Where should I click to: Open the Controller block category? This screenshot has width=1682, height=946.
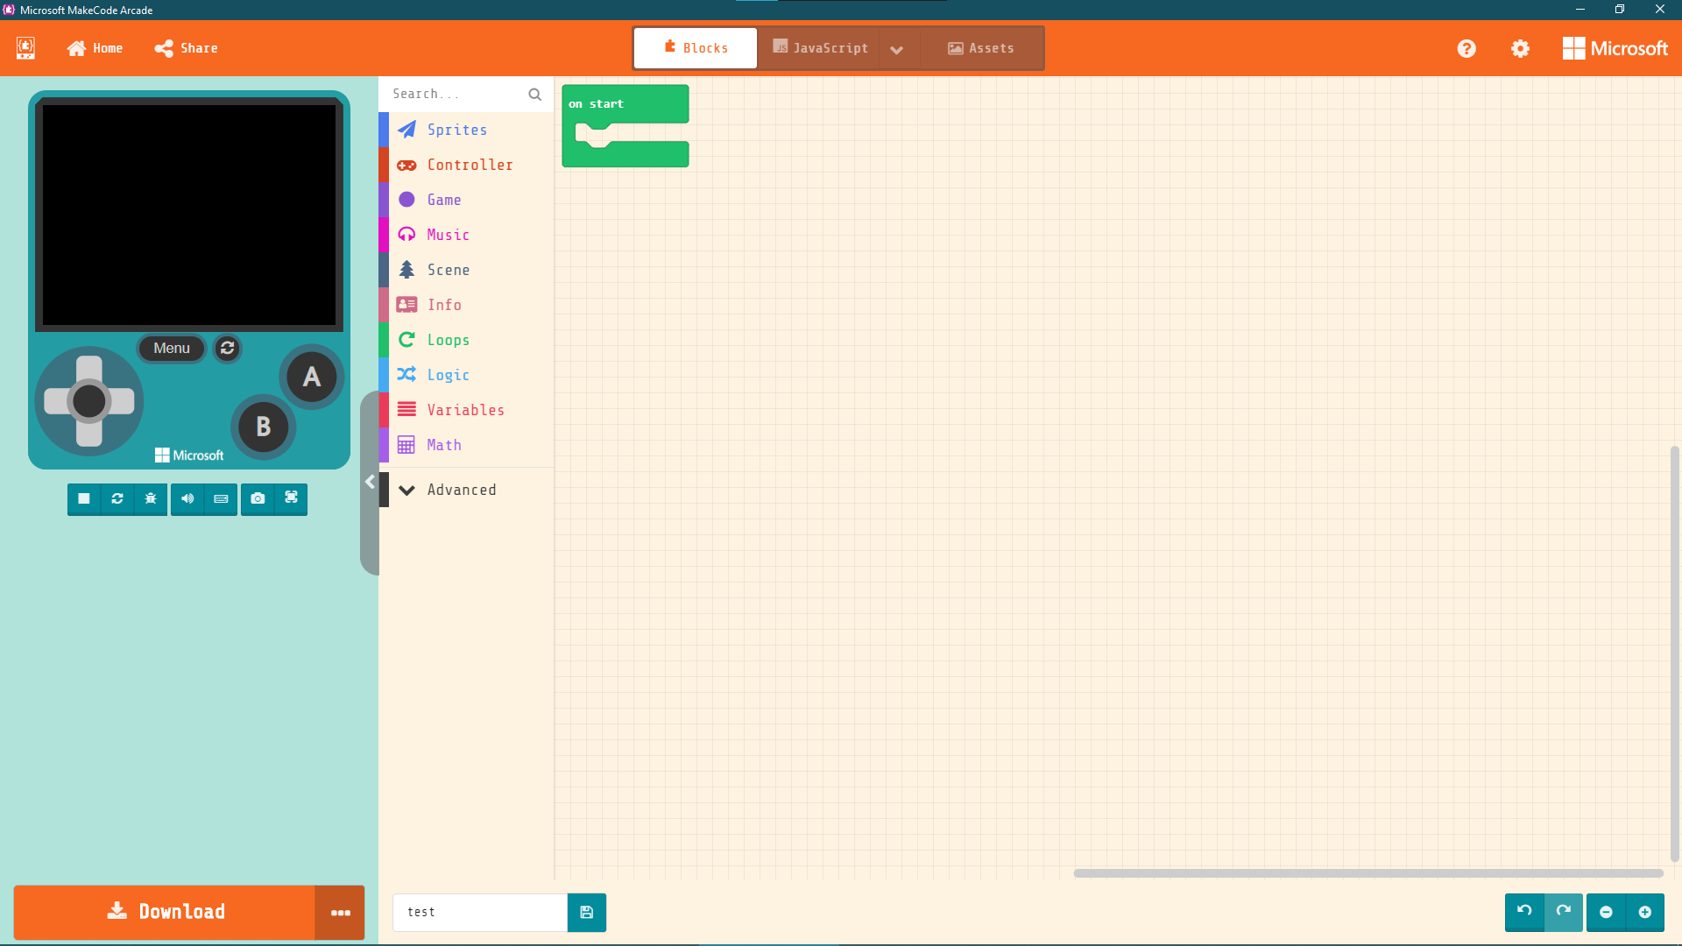point(466,165)
